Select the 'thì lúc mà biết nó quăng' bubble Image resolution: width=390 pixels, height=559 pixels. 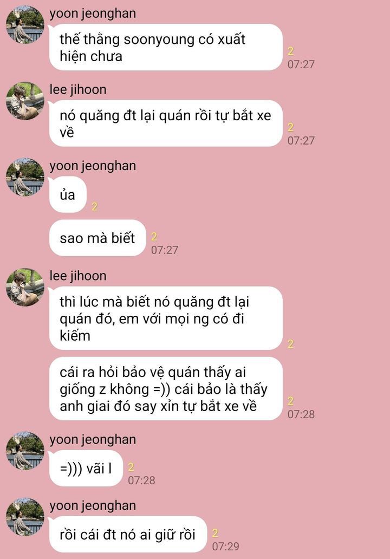coord(166,318)
